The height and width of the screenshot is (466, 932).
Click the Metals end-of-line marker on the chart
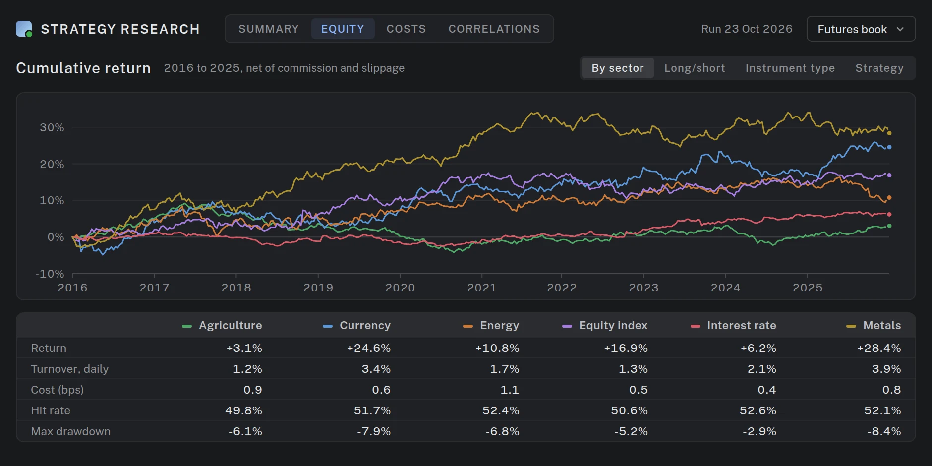pyautogui.click(x=889, y=133)
